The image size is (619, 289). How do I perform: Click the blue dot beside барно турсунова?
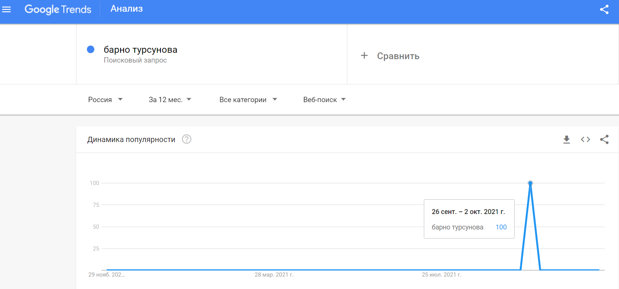90,49
